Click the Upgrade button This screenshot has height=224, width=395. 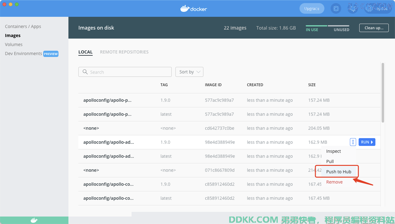pyautogui.click(x=312, y=9)
